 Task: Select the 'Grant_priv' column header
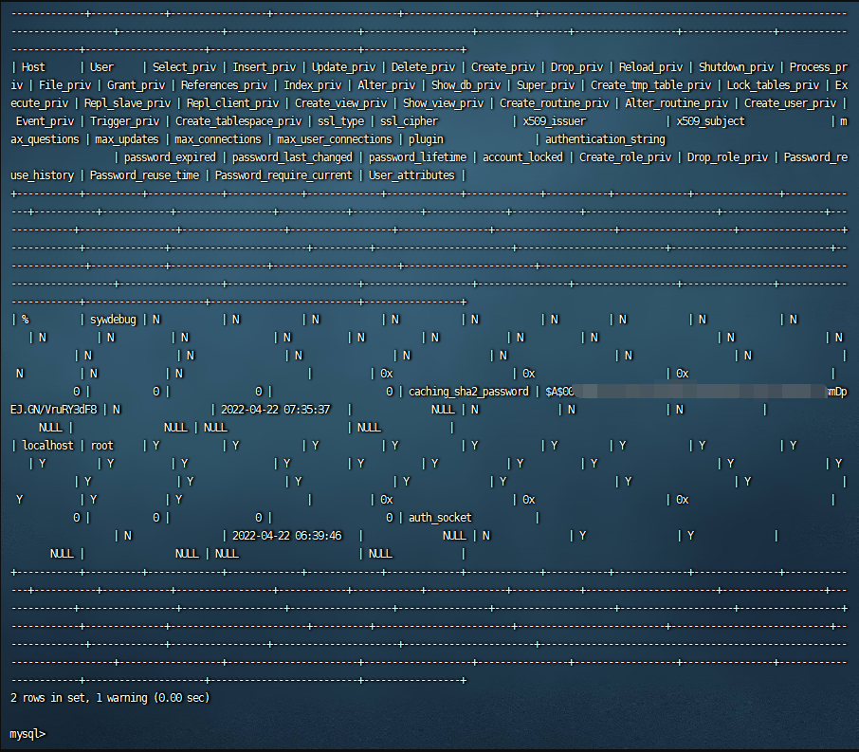click(x=136, y=85)
